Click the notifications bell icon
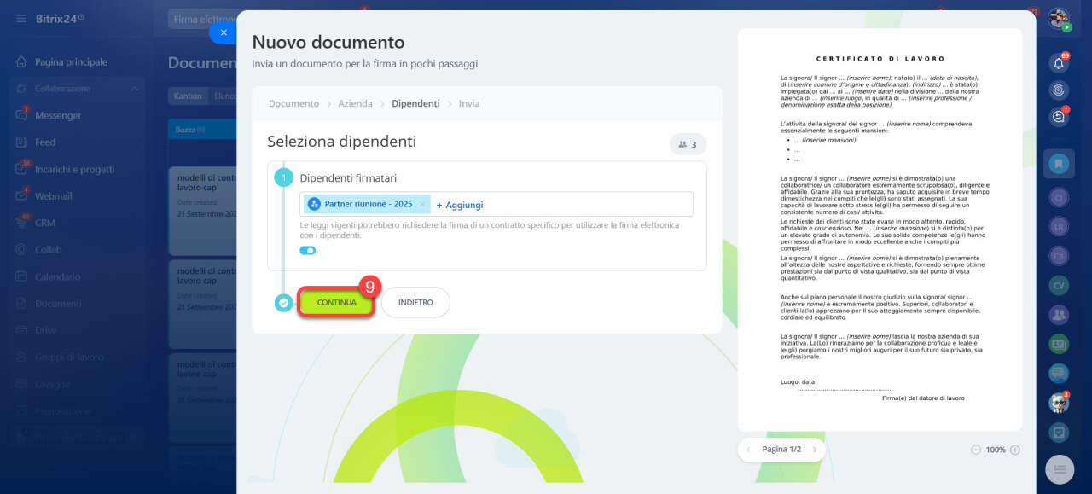The width and height of the screenshot is (1092, 494). tap(1059, 62)
